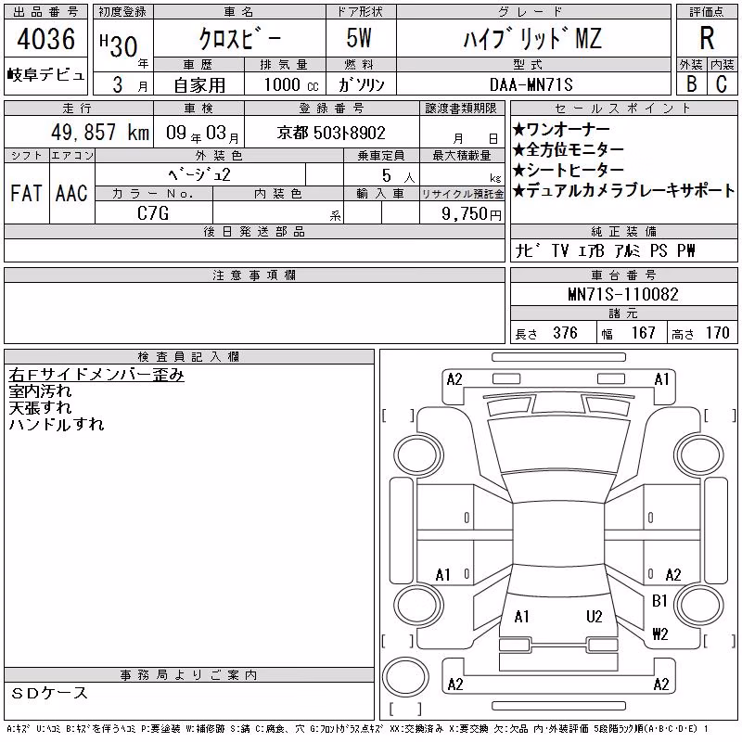742x742 pixels.
Task: Click the underlined 右Fサイドメンバー歪み note
Action: pos(96,375)
